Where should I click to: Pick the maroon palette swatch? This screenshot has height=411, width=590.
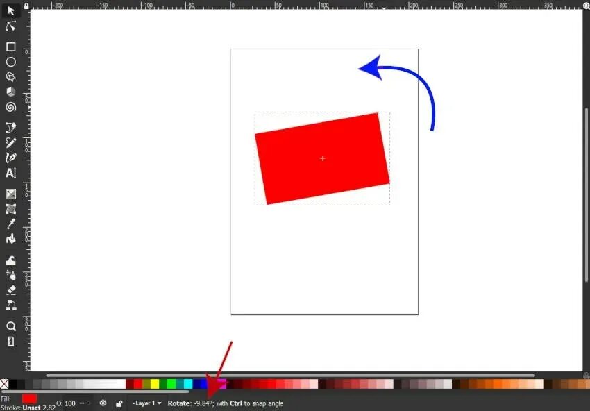[x=129, y=384]
